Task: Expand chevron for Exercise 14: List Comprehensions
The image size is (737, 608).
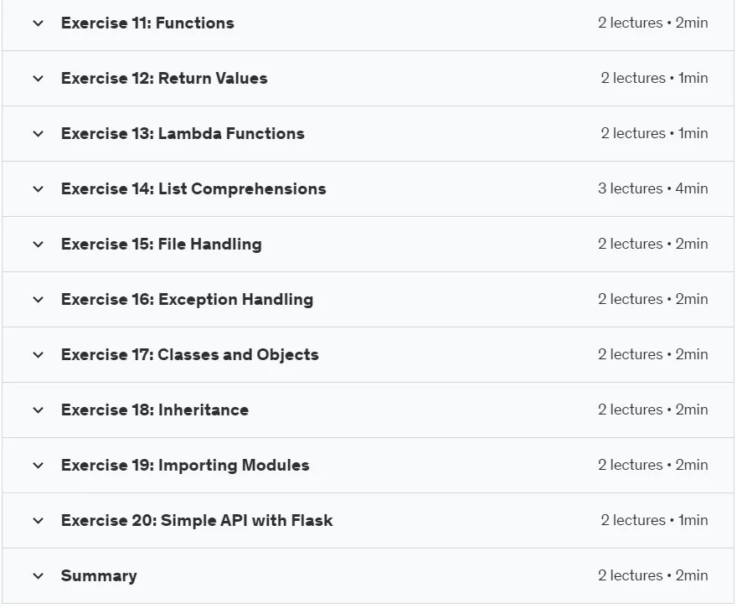Action: 38,189
